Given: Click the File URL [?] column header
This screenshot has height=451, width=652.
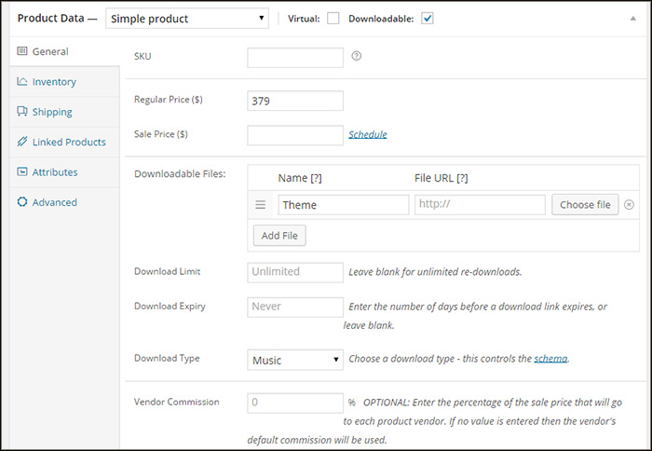Looking at the screenshot, I should coord(441,178).
